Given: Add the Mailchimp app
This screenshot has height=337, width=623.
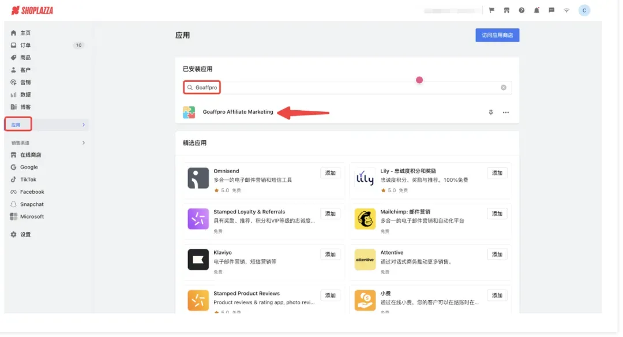Looking at the screenshot, I should click(x=497, y=214).
